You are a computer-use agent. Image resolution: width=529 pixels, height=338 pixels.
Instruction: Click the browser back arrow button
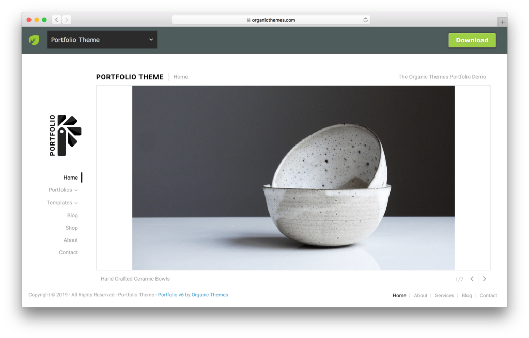point(57,20)
